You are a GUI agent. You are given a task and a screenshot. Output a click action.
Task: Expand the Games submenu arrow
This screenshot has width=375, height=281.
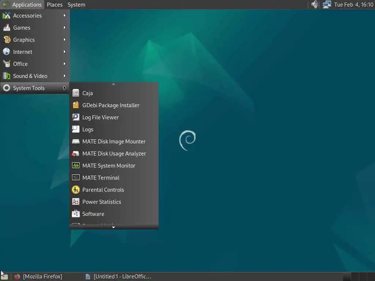point(64,28)
